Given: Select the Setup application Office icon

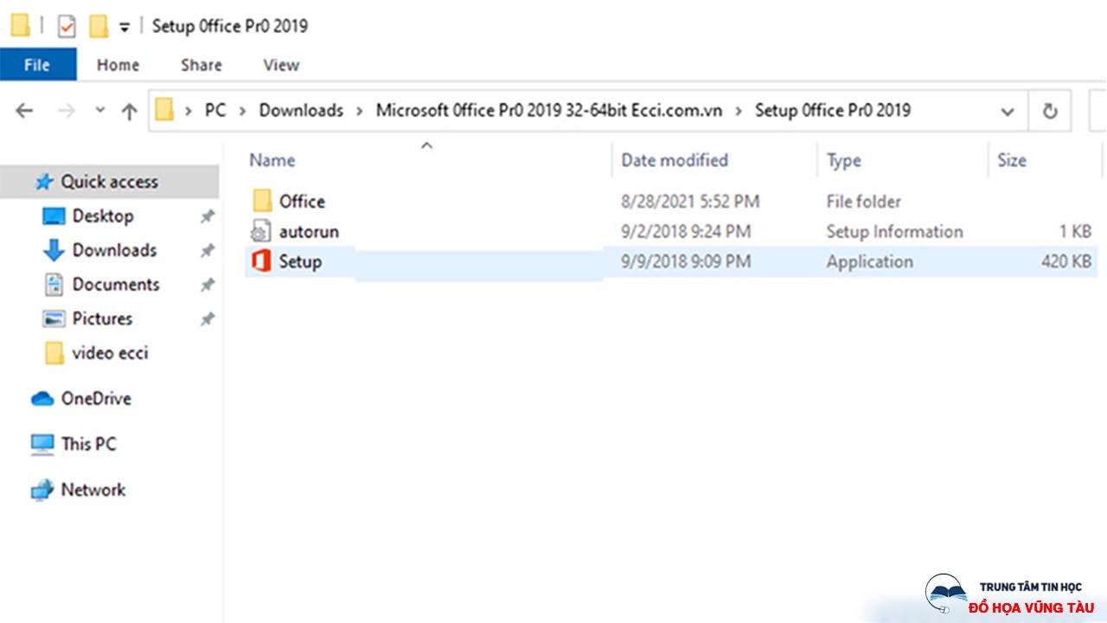Looking at the screenshot, I should point(261,261).
